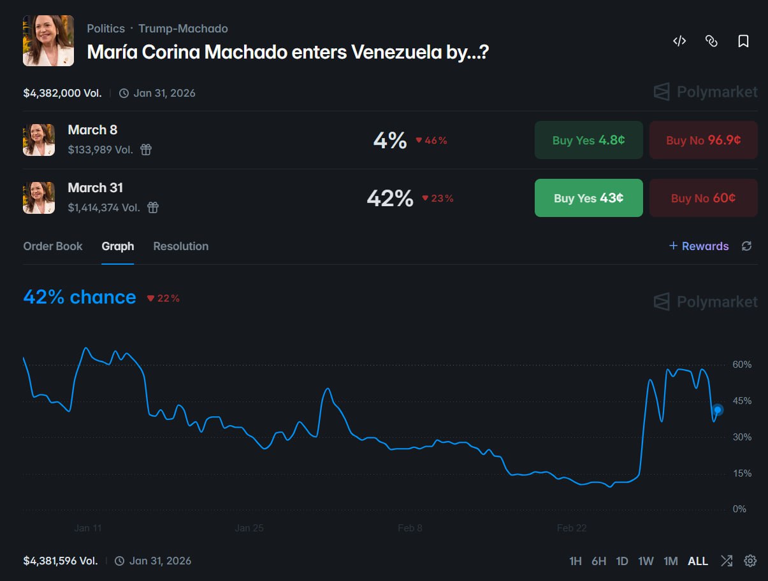Select the 6H timeframe option
The width and height of the screenshot is (768, 581).
point(598,561)
